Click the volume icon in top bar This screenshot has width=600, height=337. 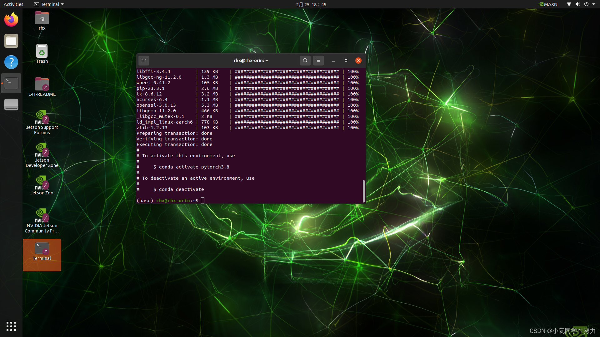coord(578,4)
